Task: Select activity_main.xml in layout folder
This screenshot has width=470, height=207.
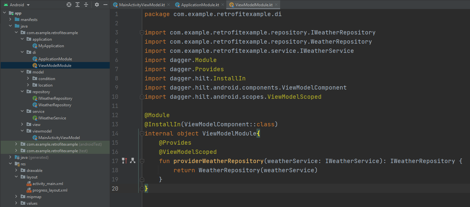Action: click(x=48, y=184)
